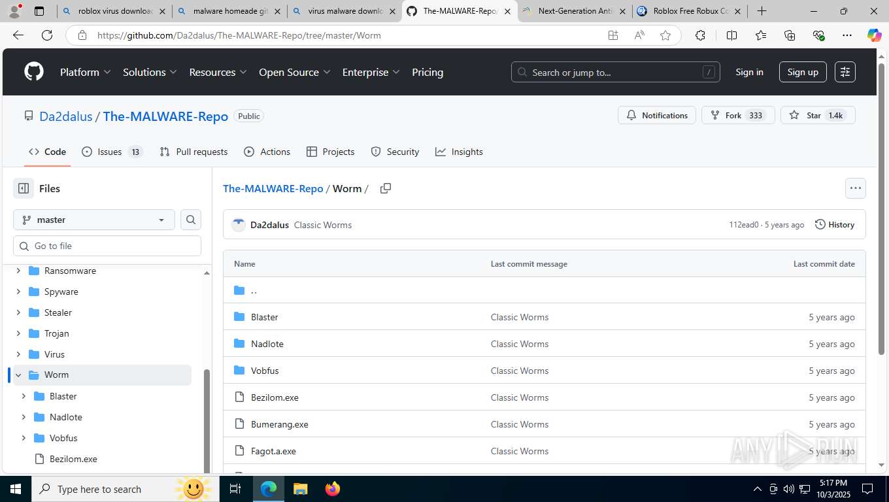Fork the repository
This screenshot has width=889, height=502.
tap(738, 115)
